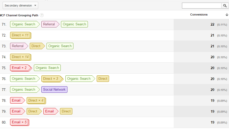
Task: Click the Organic Search tag in row 75
Action: pos(47,68)
